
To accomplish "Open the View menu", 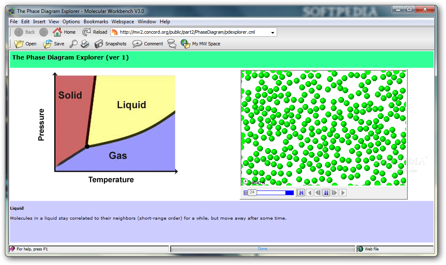I will 54,22.
